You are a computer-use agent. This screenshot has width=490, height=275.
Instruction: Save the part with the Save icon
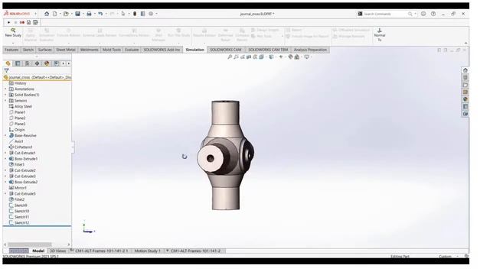click(77, 14)
